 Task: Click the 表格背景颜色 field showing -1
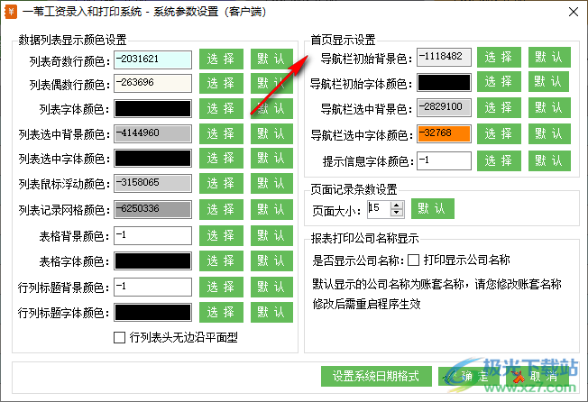(153, 235)
